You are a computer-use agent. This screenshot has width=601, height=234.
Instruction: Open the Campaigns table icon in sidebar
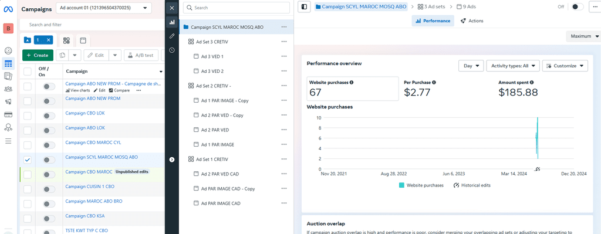(x=8, y=63)
